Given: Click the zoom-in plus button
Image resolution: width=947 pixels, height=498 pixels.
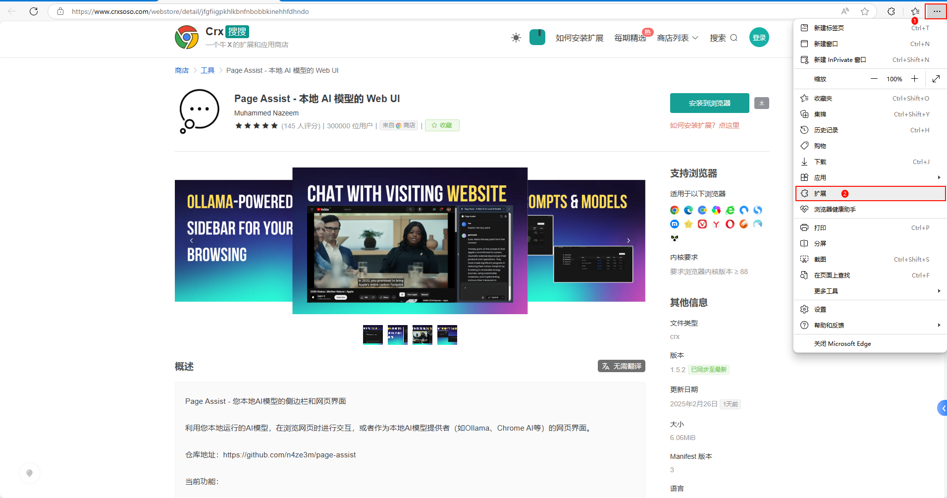Looking at the screenshot, I should pos(914,79).
